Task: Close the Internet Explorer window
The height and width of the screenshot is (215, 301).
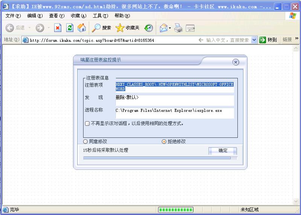Action: pos(295,7)
